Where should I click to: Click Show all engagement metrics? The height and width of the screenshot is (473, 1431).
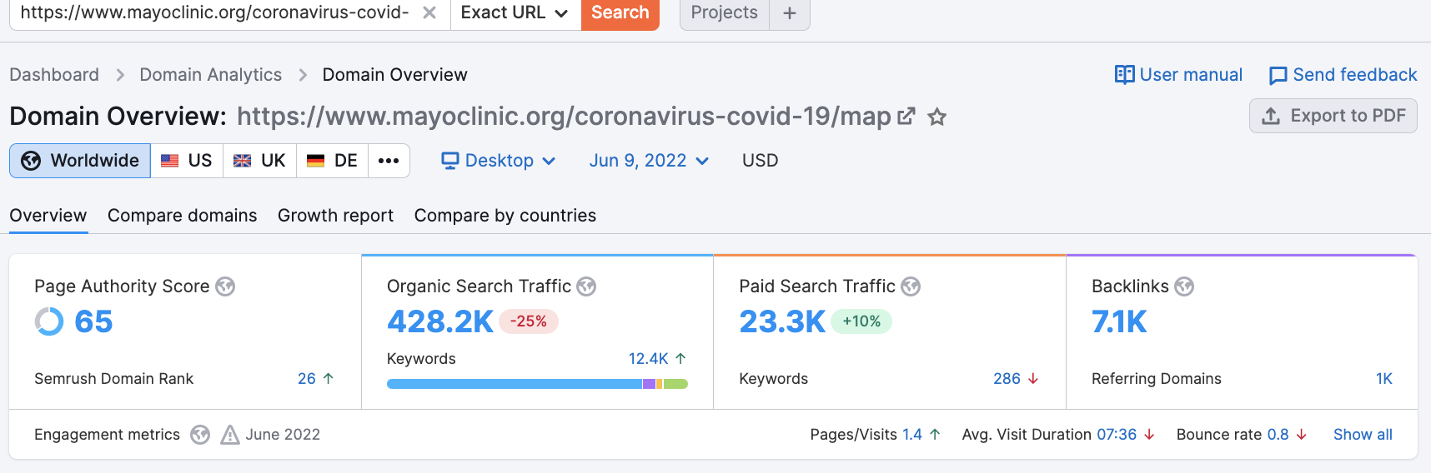pyautogui.click(x=1363, y=435)
